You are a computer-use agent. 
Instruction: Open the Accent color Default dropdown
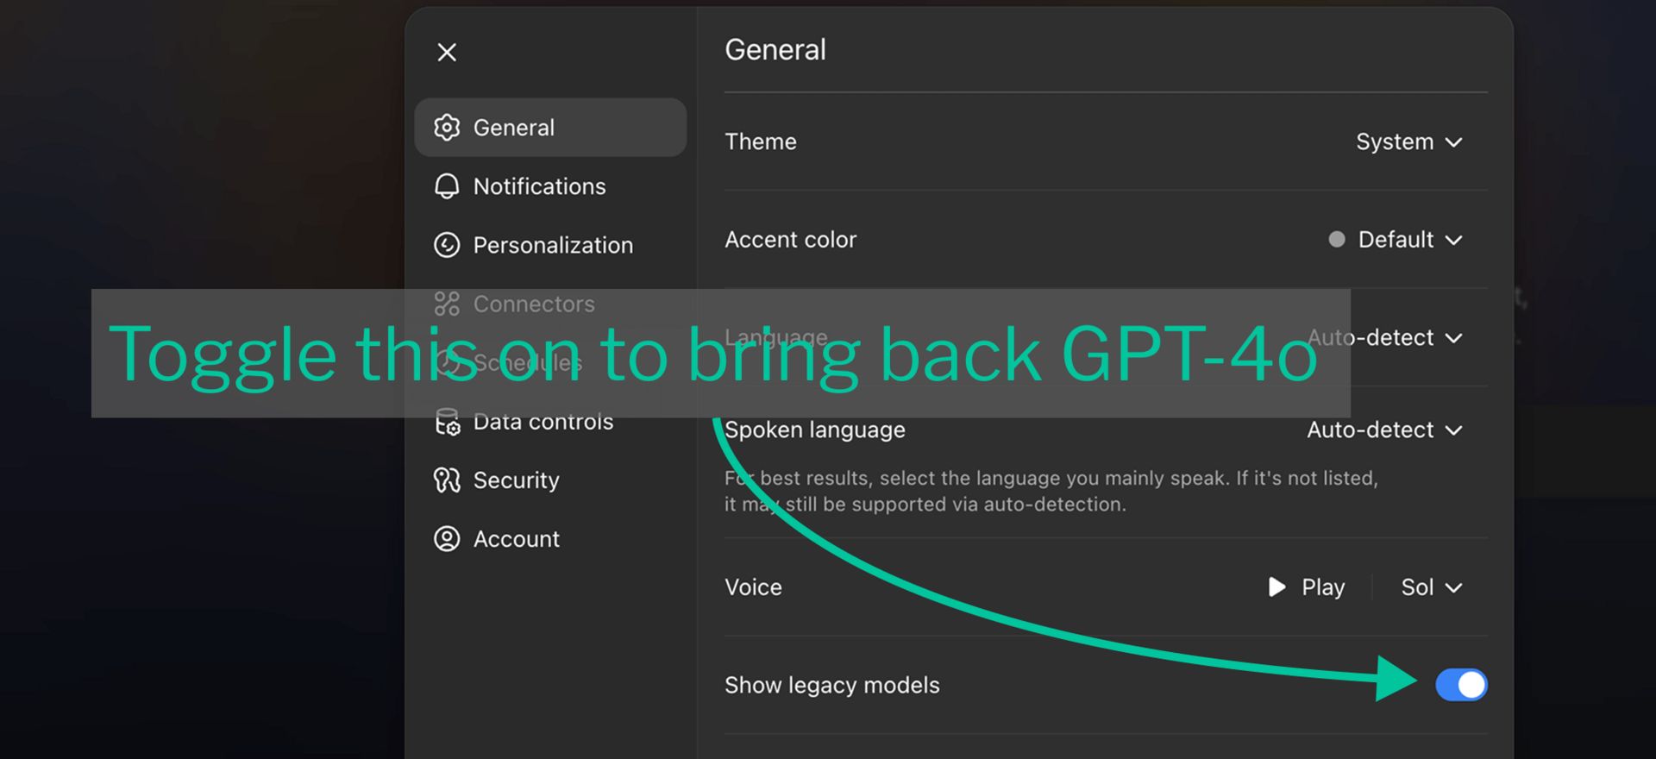click(x=1396, y=240)
